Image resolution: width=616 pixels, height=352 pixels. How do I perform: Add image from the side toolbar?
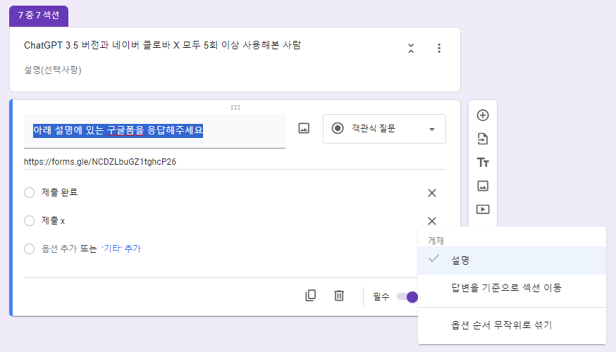point(482,186)
